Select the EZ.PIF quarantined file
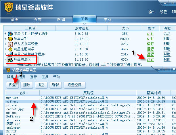176x135 pixels. (11, 131)
